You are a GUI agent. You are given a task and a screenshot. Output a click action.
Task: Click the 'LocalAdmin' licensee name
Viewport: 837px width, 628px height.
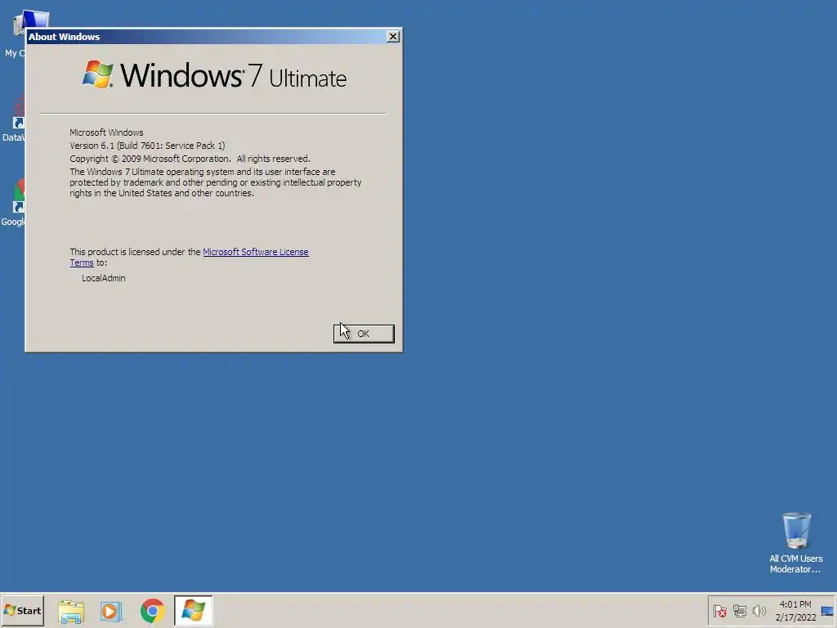tap(104, 278)
